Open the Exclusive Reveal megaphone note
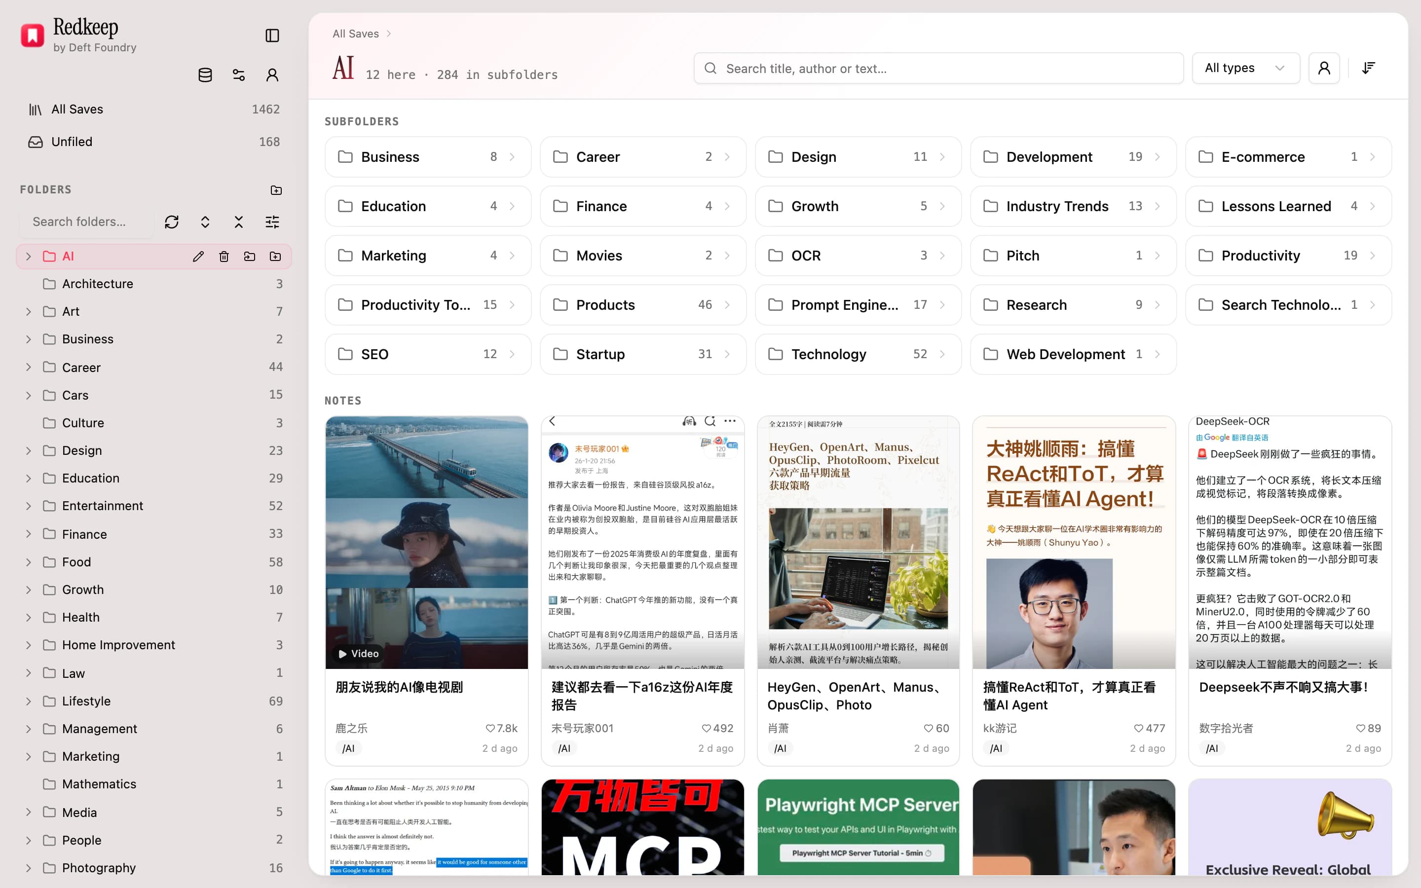This screenshot has width=1421, height=888. tap(1289, 827)
